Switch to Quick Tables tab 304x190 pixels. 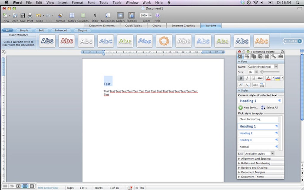coord(134,26)
